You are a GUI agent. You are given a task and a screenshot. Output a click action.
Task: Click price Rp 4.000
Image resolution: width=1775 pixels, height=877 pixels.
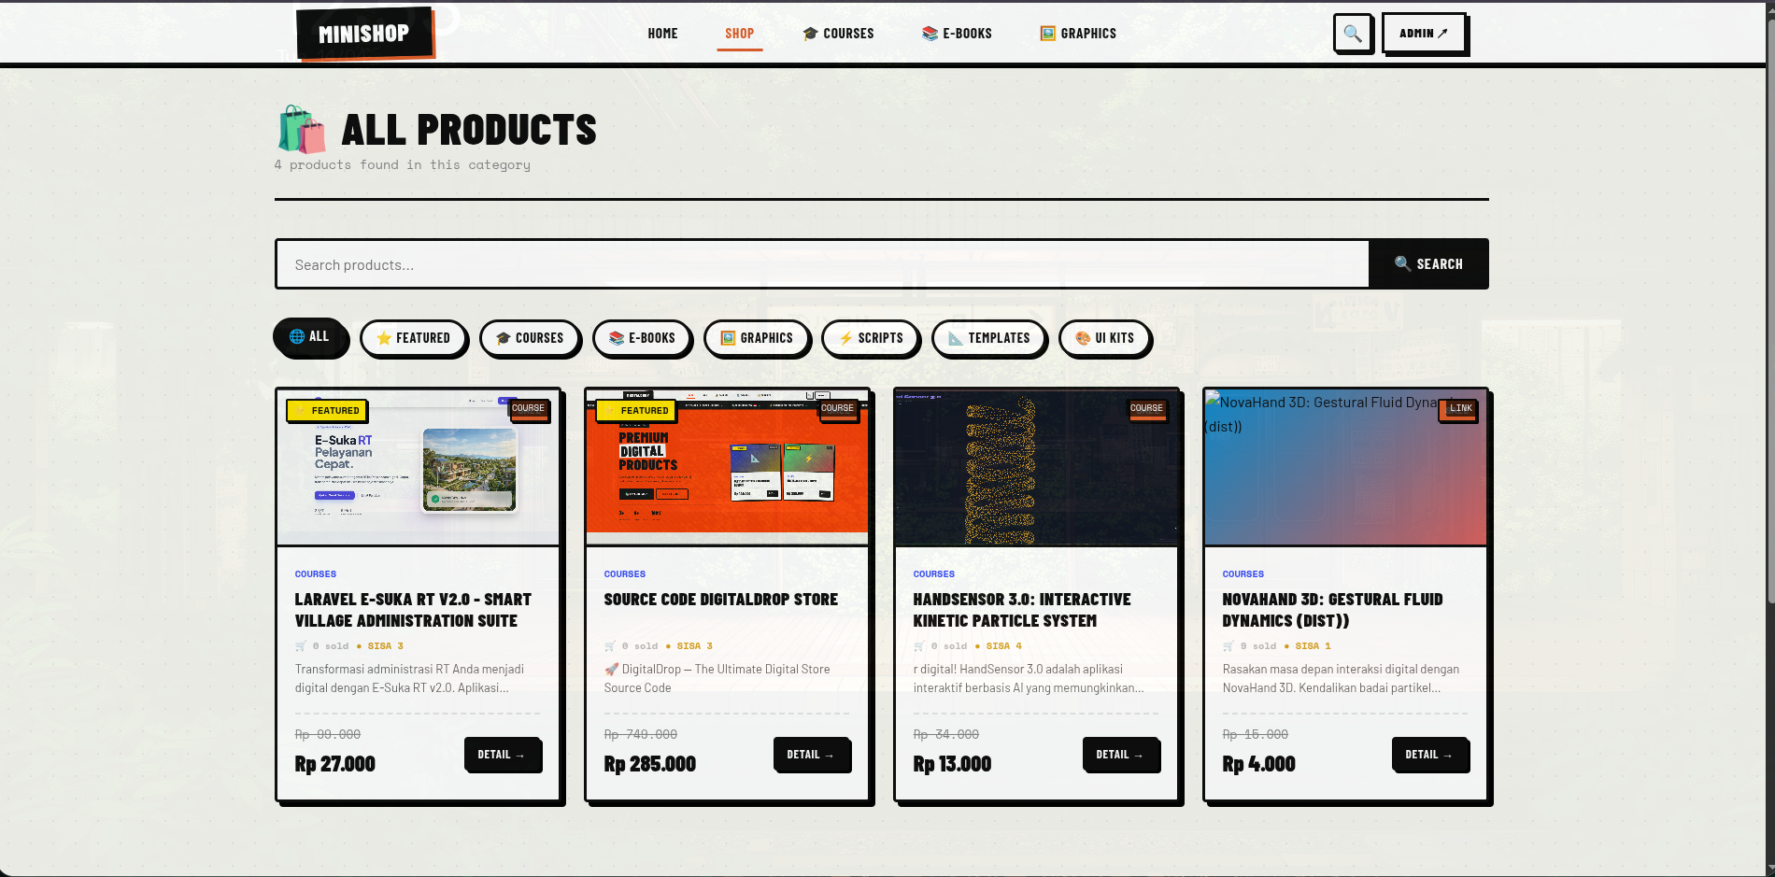[x=1258, y=764]
